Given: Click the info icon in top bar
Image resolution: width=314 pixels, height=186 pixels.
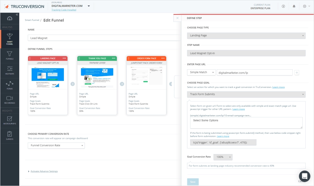Looking at the screenshot, I should coord(283,6).
